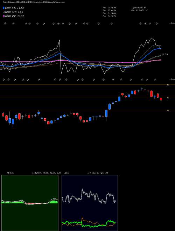Click the 'Pre C: 14.76' close value
Screen dimensions: 175x231
(x=110, y=16)
